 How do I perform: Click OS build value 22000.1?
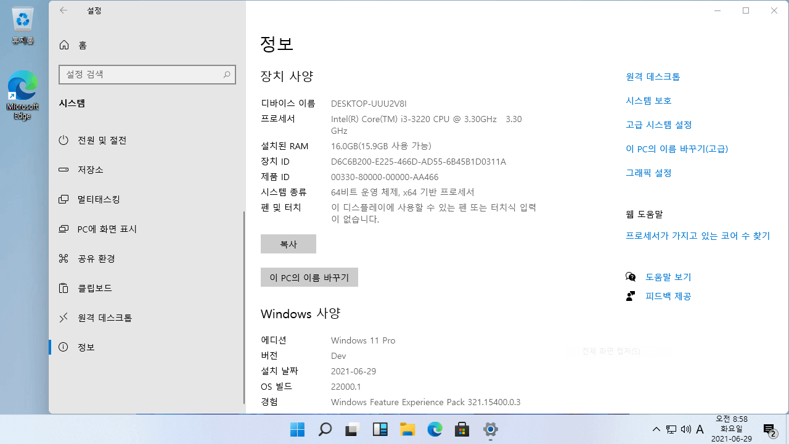pos(346,387)
